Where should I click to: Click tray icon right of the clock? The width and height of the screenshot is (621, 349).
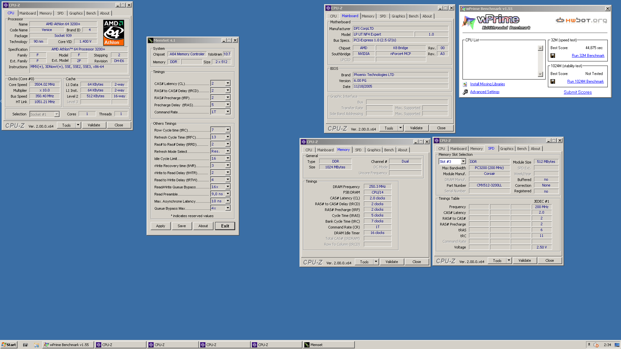click(617, 345)
